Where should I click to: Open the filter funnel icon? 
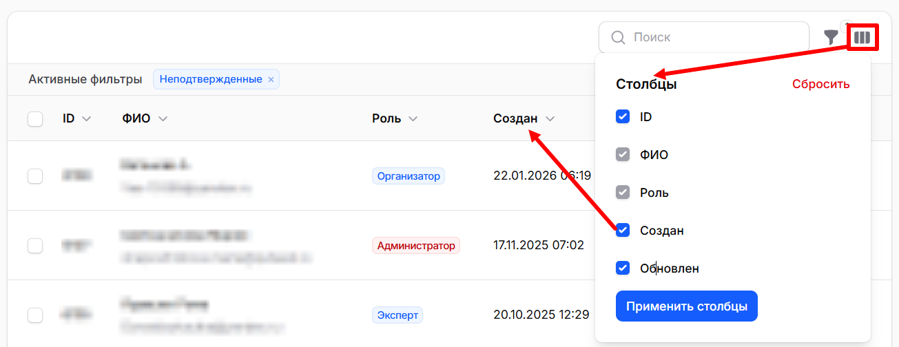point(831,37)
